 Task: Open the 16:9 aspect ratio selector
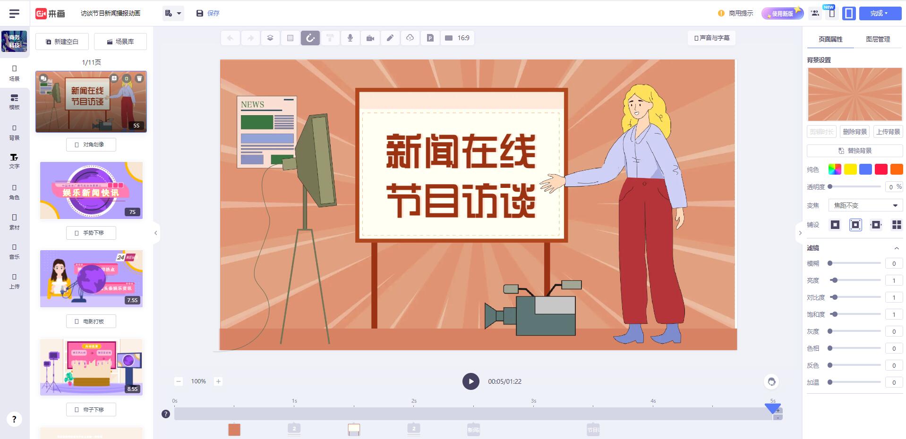(457, 38)
